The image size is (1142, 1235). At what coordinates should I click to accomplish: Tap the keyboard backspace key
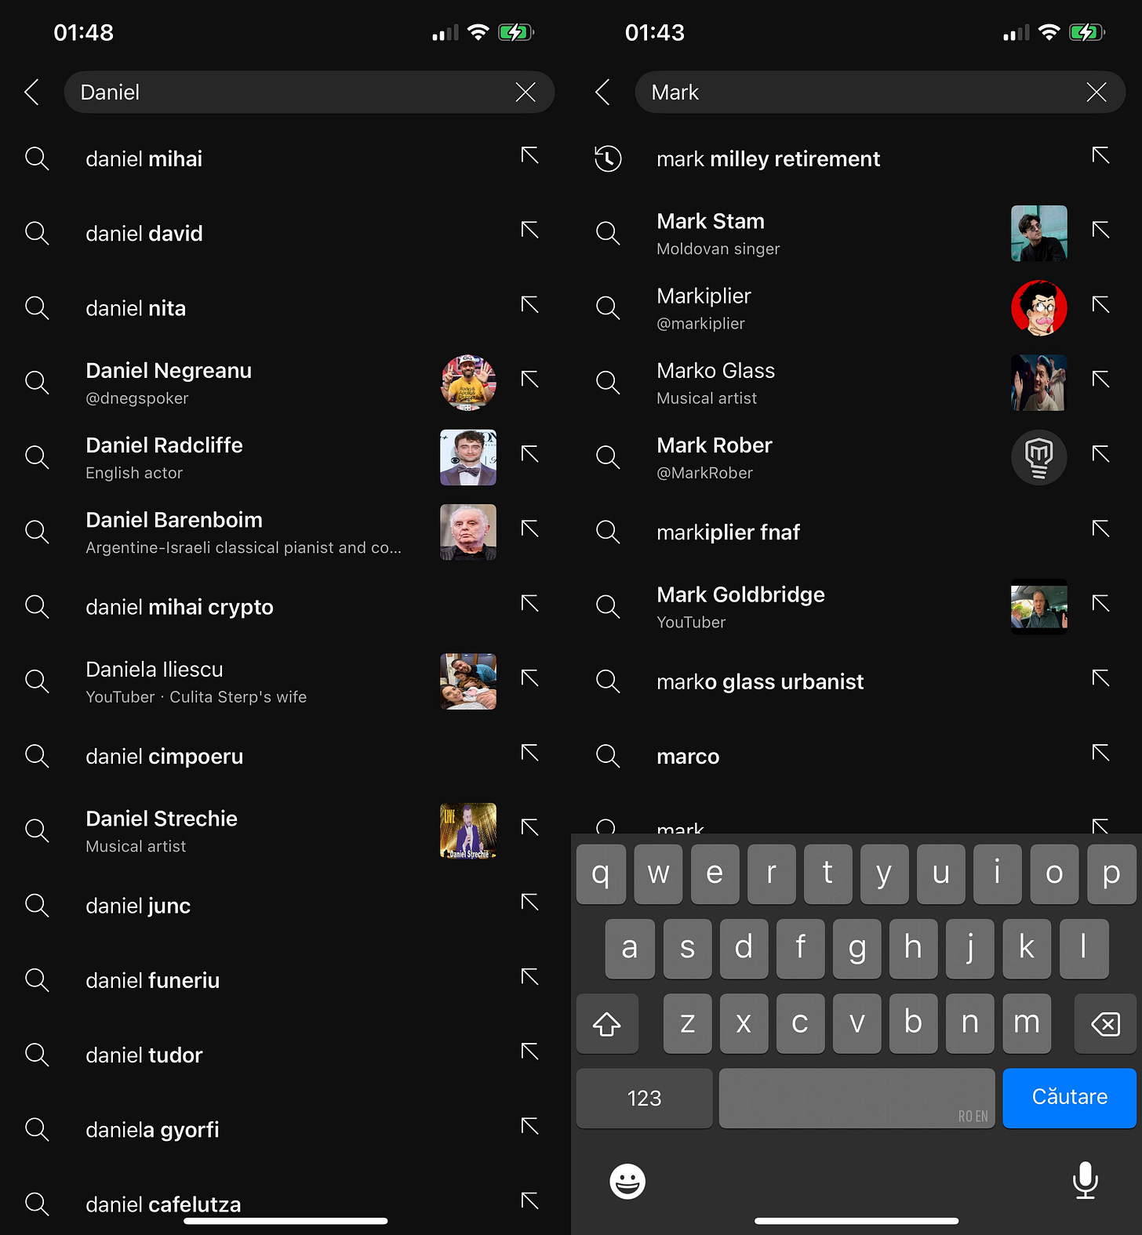[1105, 1023]
